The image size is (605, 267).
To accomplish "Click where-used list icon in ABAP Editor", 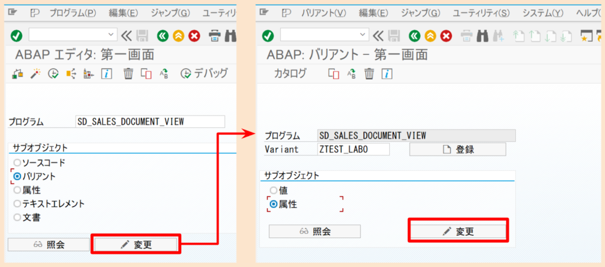I will (x=71, y=73).
